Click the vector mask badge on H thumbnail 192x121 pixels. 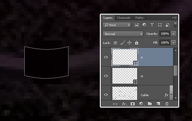(x=135, y=82)
